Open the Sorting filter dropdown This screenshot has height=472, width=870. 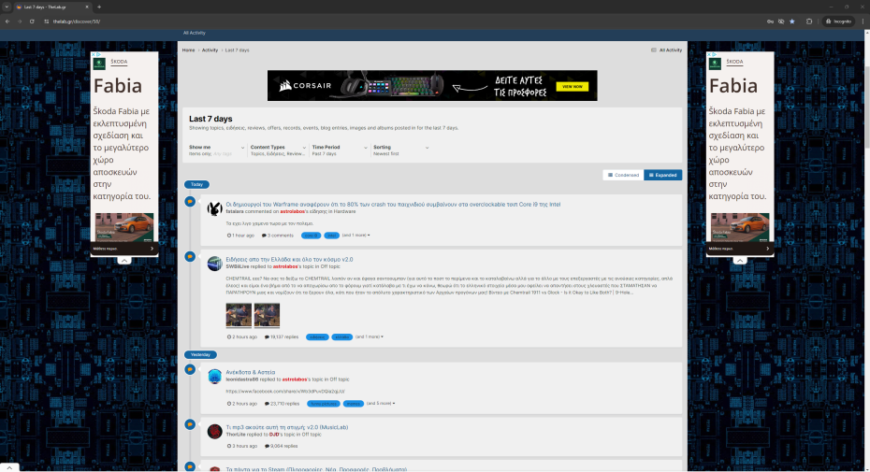(x=400, y=150)
